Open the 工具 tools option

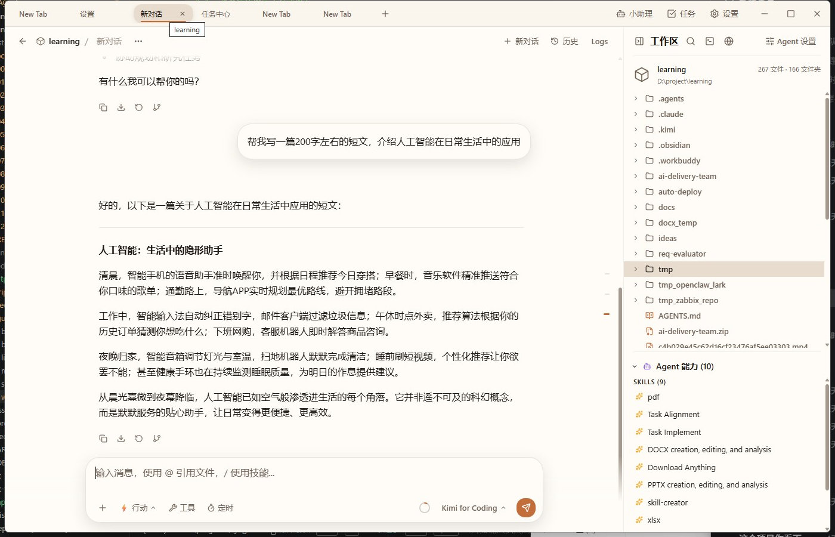(182, 508)
